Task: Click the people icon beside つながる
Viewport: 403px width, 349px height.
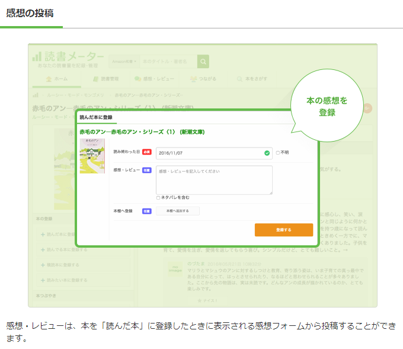Action: coord(193,79)
